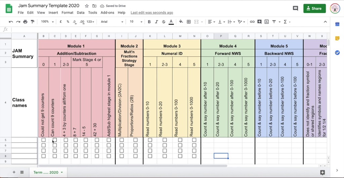Image resolution: width=344 pixels, height=178 pixels.
Task: Open Google Sheets home icon
Action: tap(9, 9)
